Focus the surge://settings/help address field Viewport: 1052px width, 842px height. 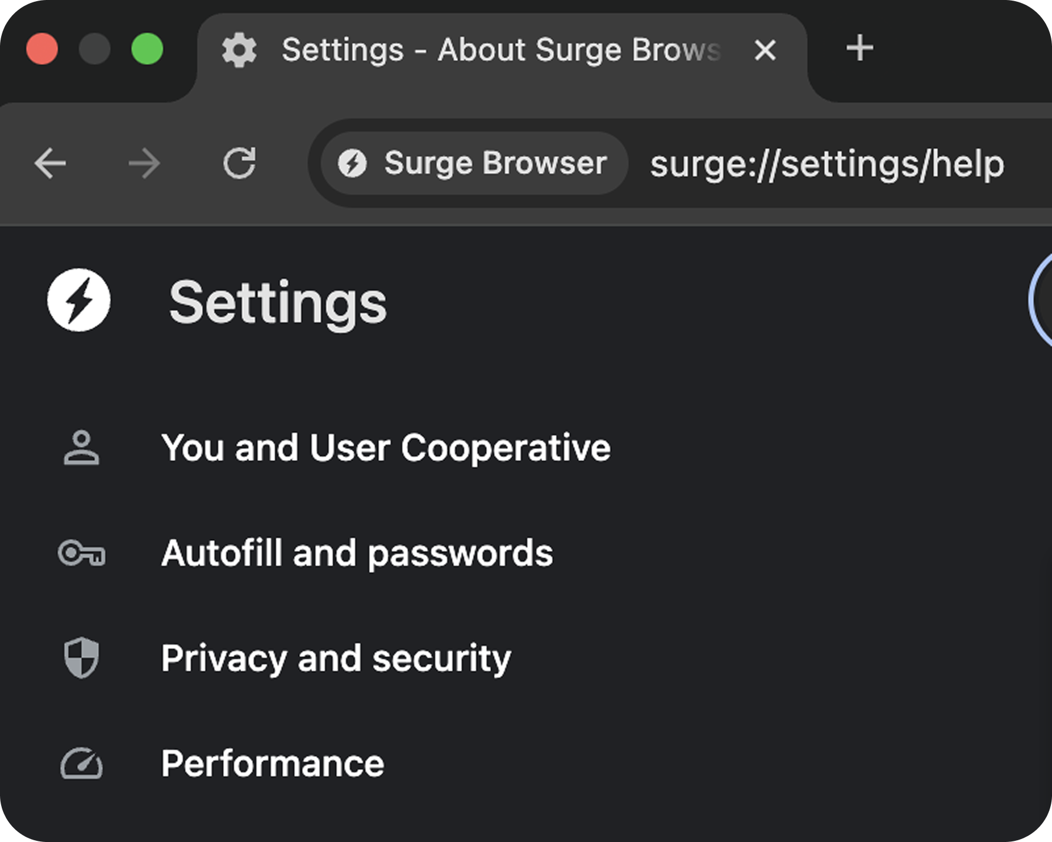pyautogui.click(x=828, y=164)
